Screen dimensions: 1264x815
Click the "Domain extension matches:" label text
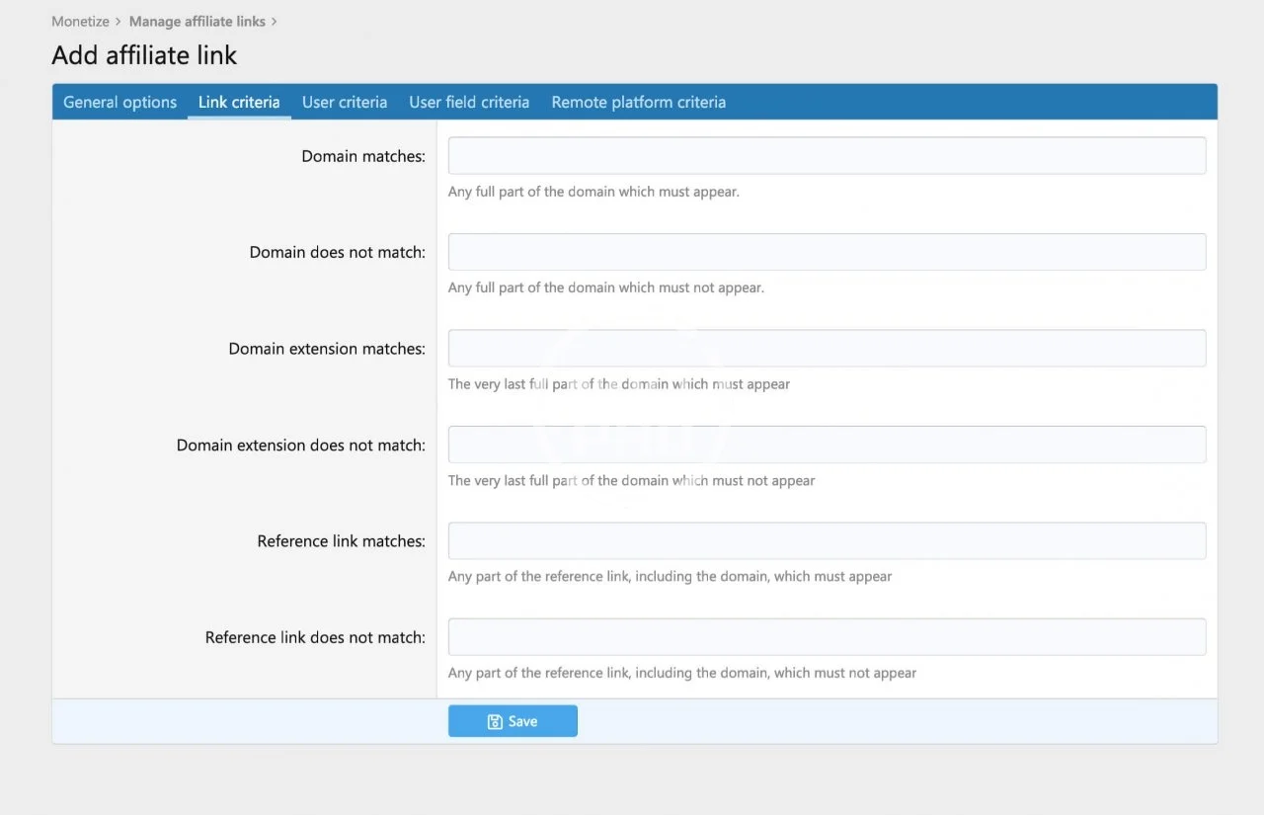(x=327, y=349)
